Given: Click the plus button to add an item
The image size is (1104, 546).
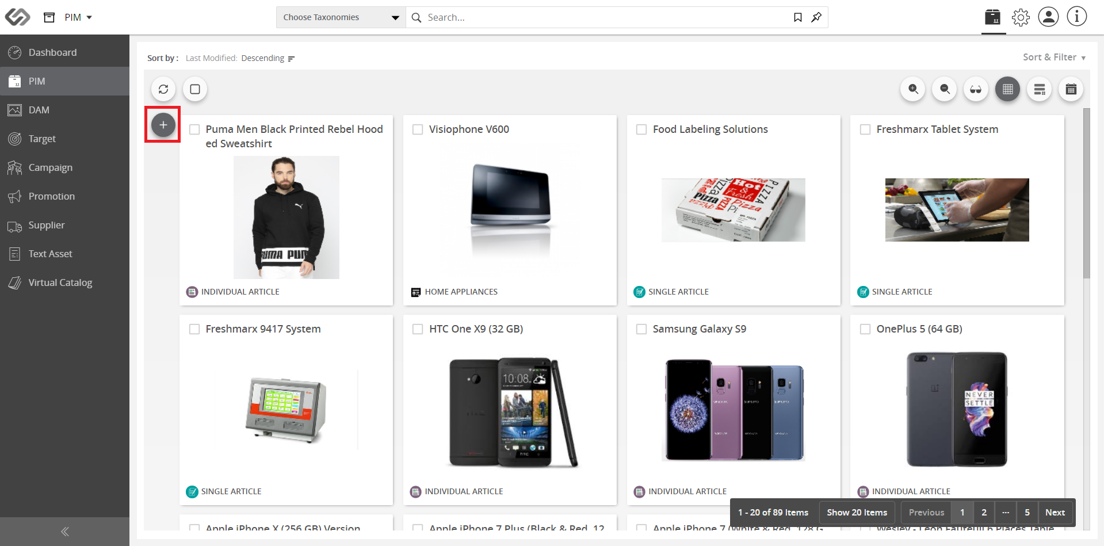Looking at the screenshot, I should pos(163,125).
